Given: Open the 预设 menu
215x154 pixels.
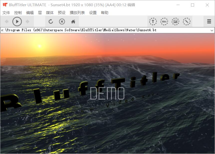Looking at the screenshot, I should coord(62,13).
